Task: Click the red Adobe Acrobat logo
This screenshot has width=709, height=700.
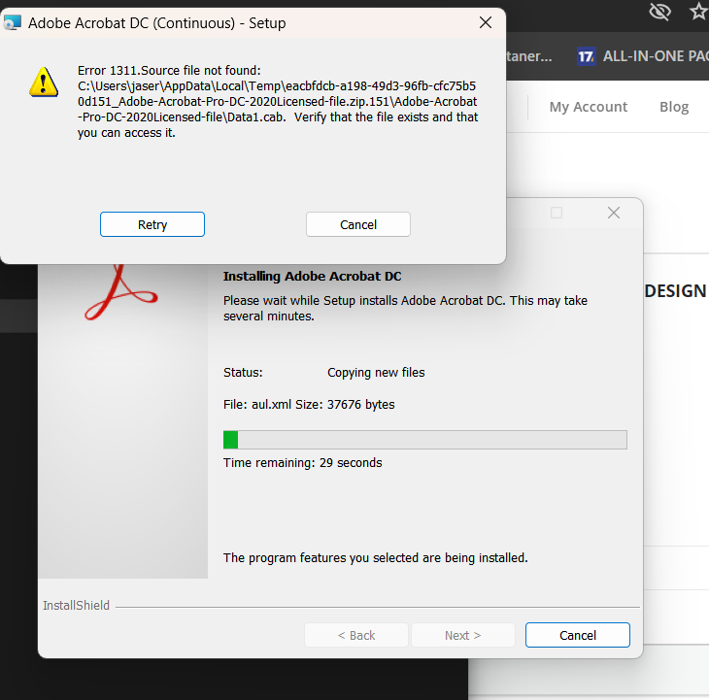Action: point(120,289)
